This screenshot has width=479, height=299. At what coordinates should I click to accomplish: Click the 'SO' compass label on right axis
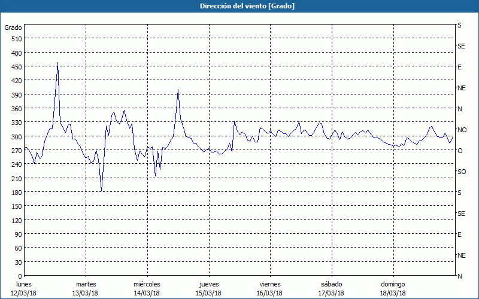tap(462, 172)
